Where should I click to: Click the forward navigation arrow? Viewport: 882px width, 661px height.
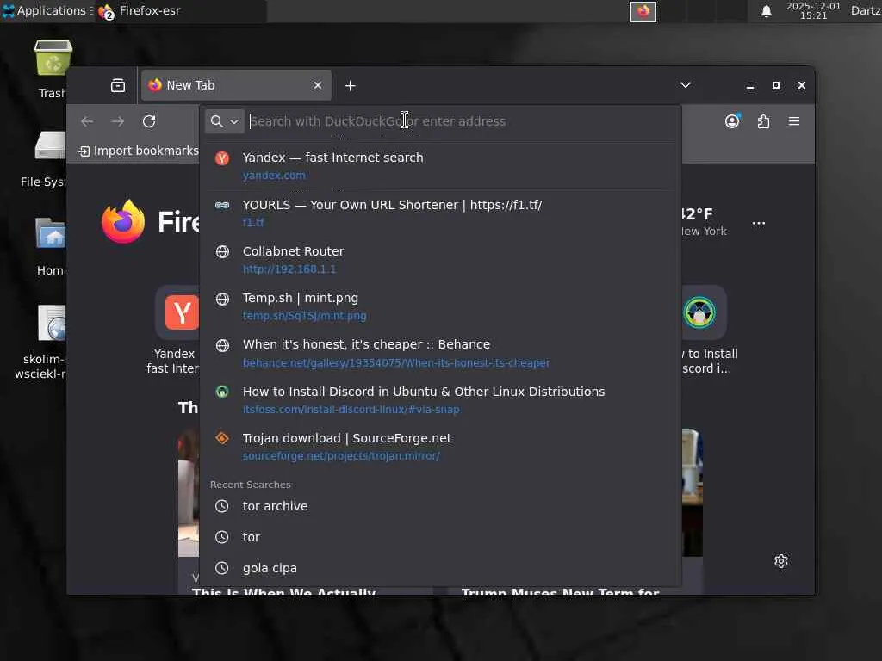click(117, 121)
